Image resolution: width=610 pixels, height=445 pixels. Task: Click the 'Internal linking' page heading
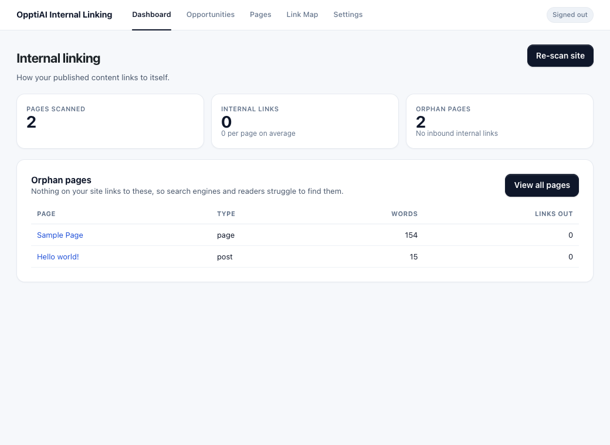click(x=58, y=58)
